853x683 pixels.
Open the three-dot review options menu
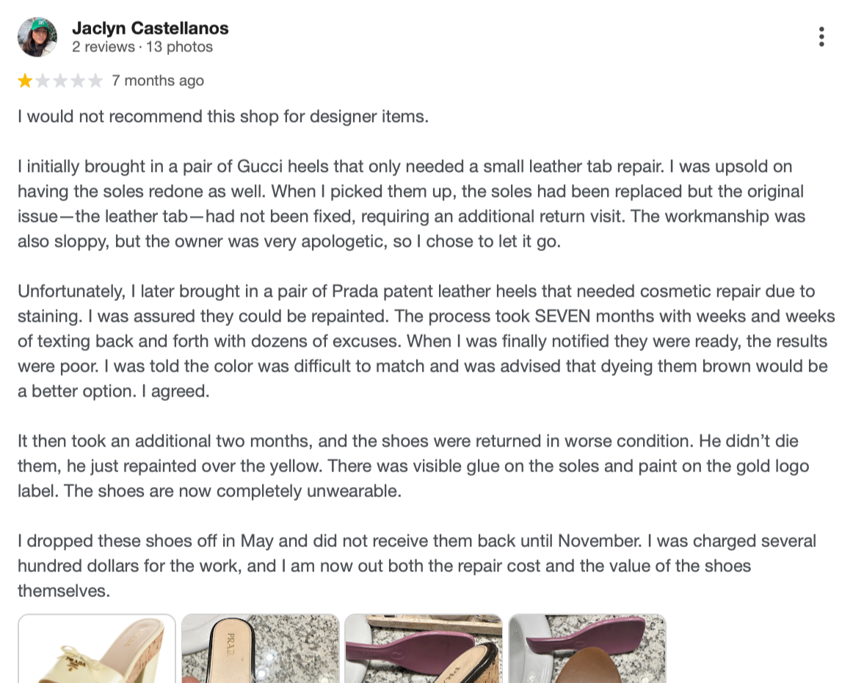click(x=821, y=37)
